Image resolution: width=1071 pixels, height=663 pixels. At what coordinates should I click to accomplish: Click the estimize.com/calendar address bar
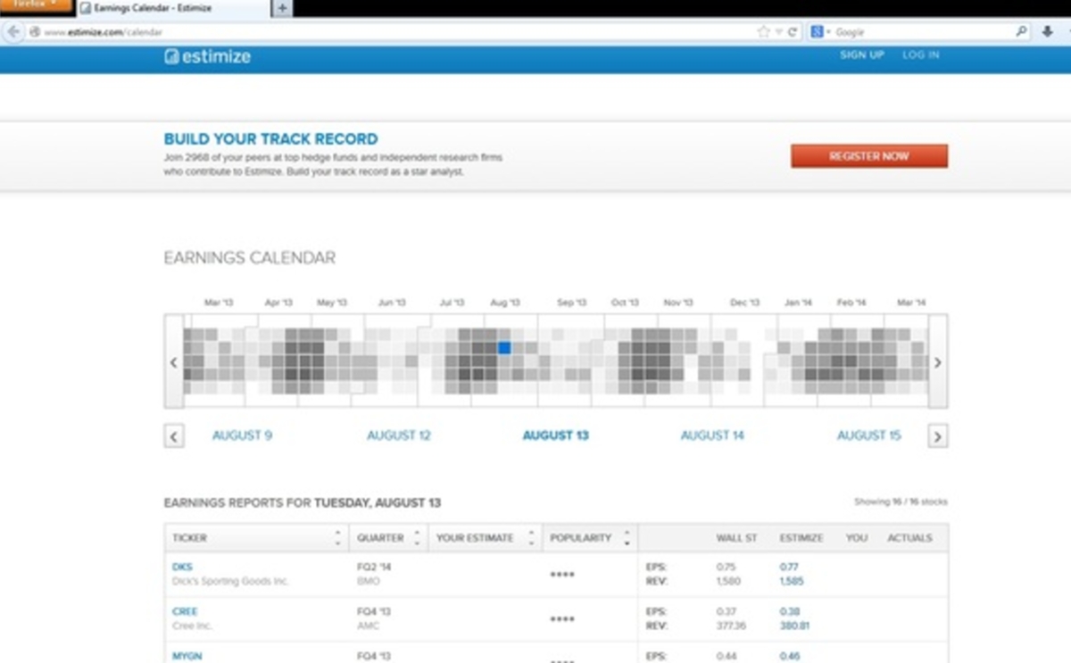(393, 31)
